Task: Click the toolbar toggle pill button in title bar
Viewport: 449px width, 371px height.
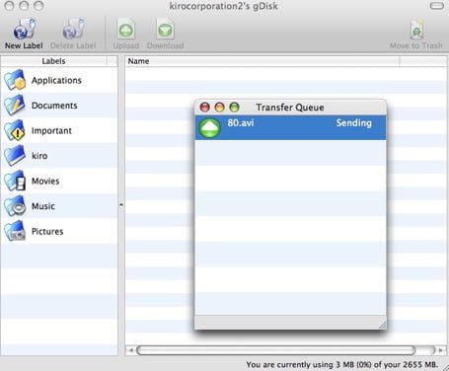Action: (x=437, y=6)
